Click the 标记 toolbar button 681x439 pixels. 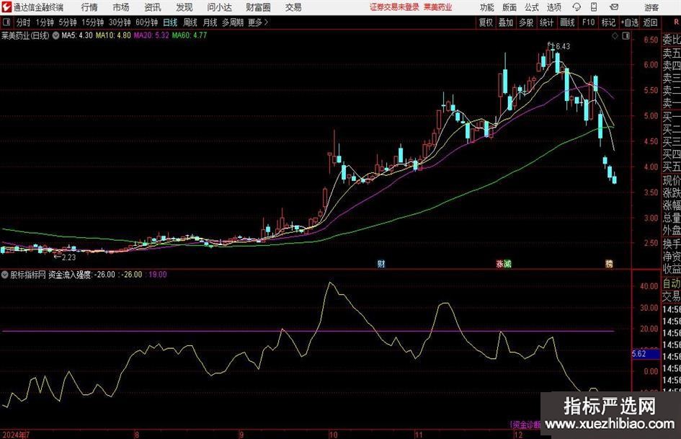(x=608, y=22)
